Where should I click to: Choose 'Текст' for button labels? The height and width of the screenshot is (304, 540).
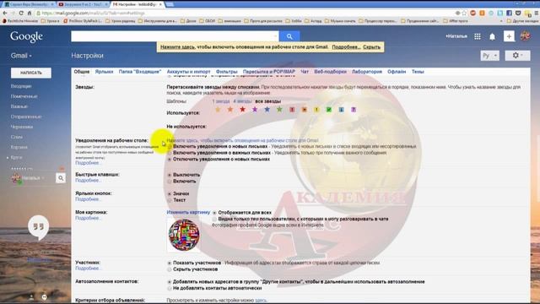pyautogui.click(x=170, y=200)
